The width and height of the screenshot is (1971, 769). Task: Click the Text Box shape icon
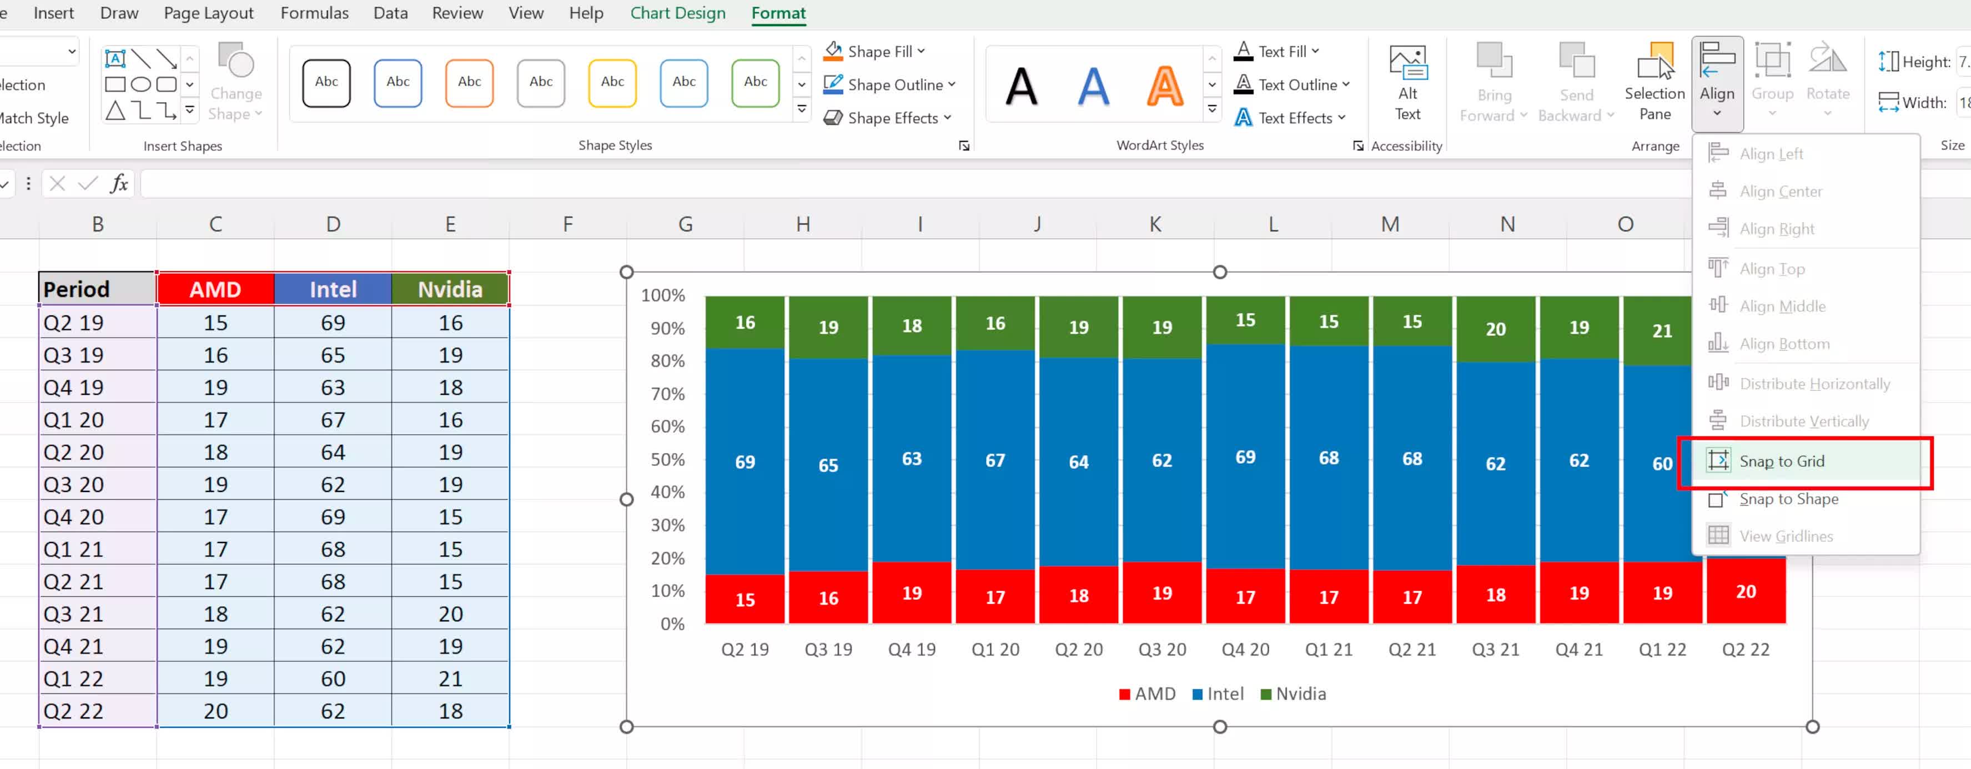115,59
